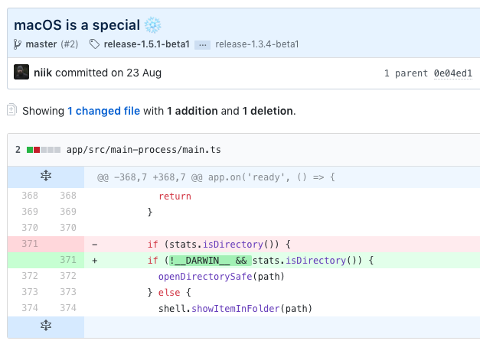Open the master branch link

tap(41, 44)
